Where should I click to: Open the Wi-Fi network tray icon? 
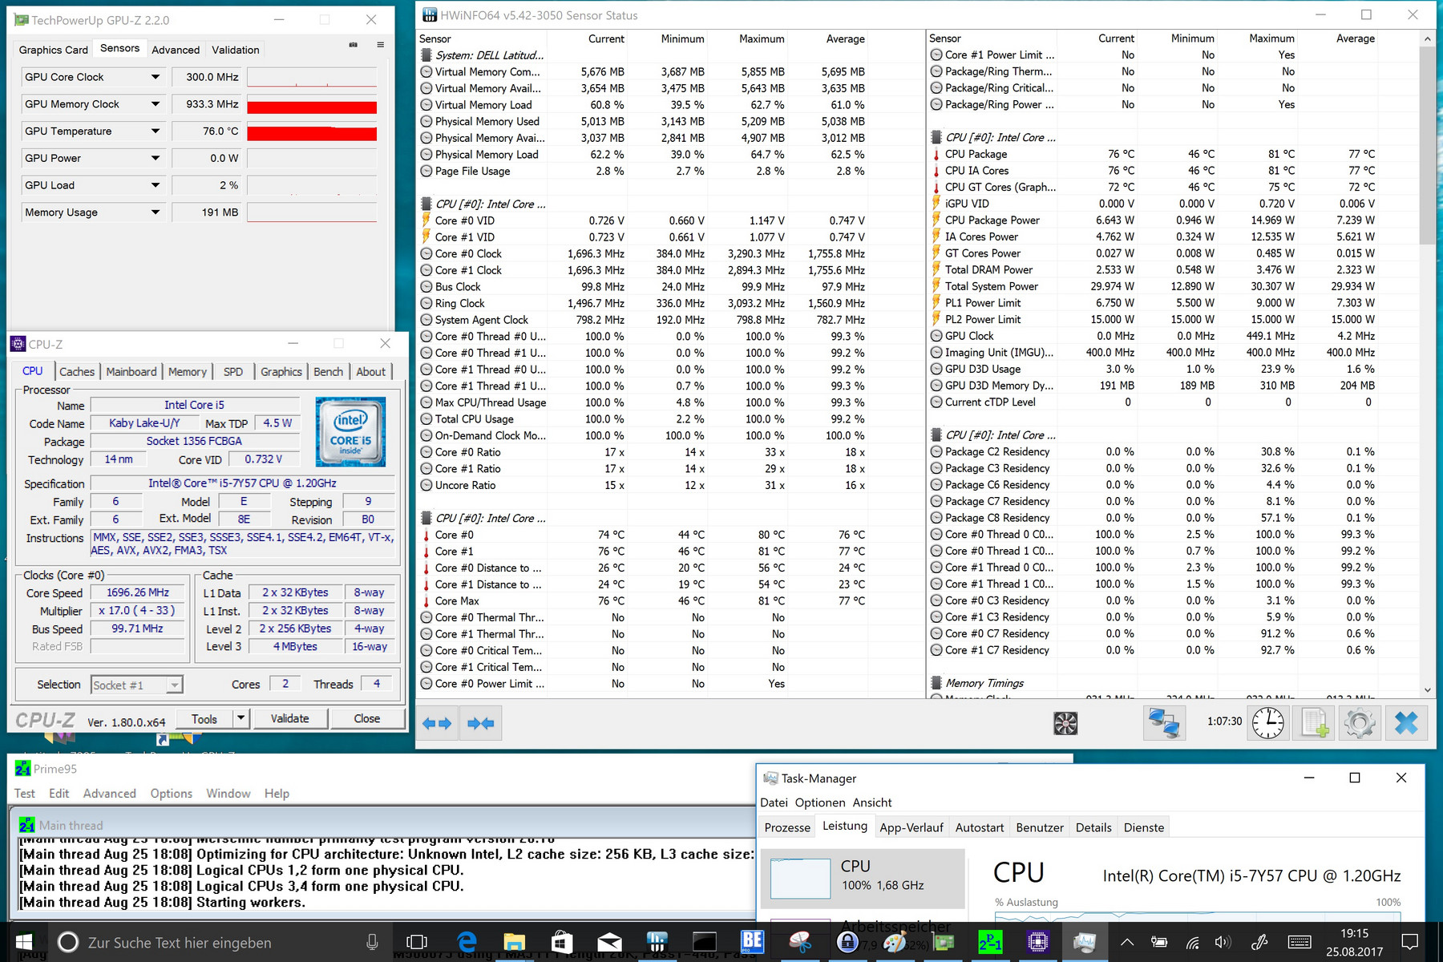click(1192, 942)
